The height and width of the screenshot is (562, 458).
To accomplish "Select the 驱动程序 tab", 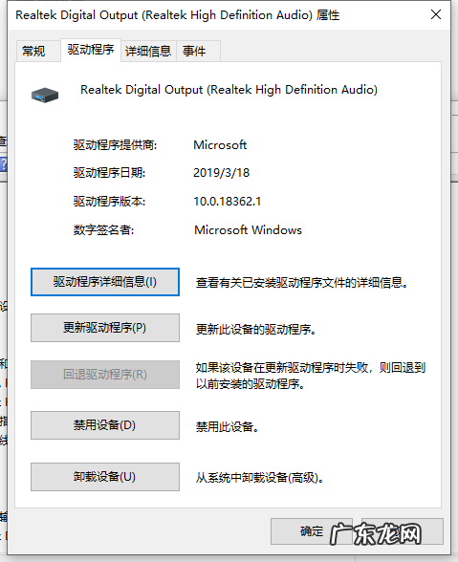I will point(91,50).
